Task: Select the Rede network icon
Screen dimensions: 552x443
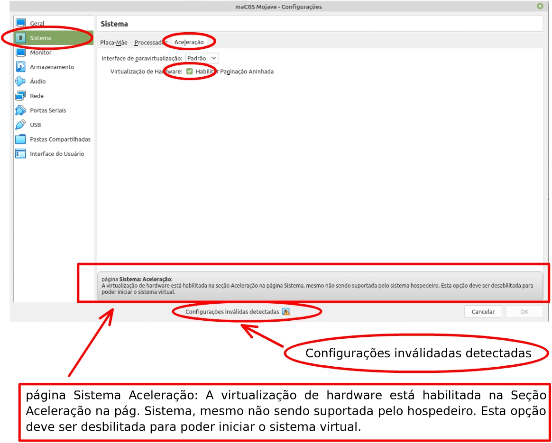Action: [20, 96]
